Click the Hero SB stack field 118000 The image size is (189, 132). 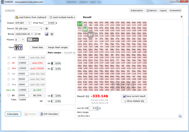pyautogui.click(x=23, y=90)
